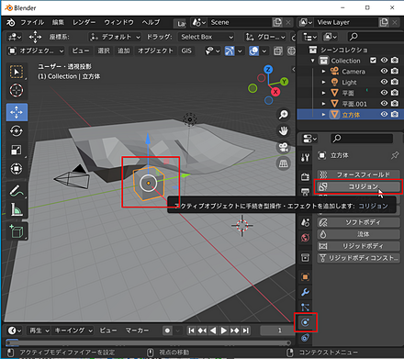
Task: Open the ヘルプ menu
Action: (x=151, y=22)
